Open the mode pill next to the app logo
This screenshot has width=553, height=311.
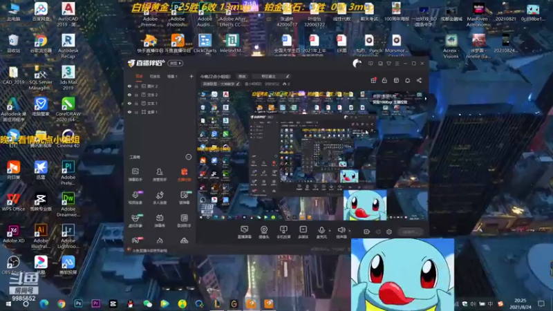click(x=176, y=64)
